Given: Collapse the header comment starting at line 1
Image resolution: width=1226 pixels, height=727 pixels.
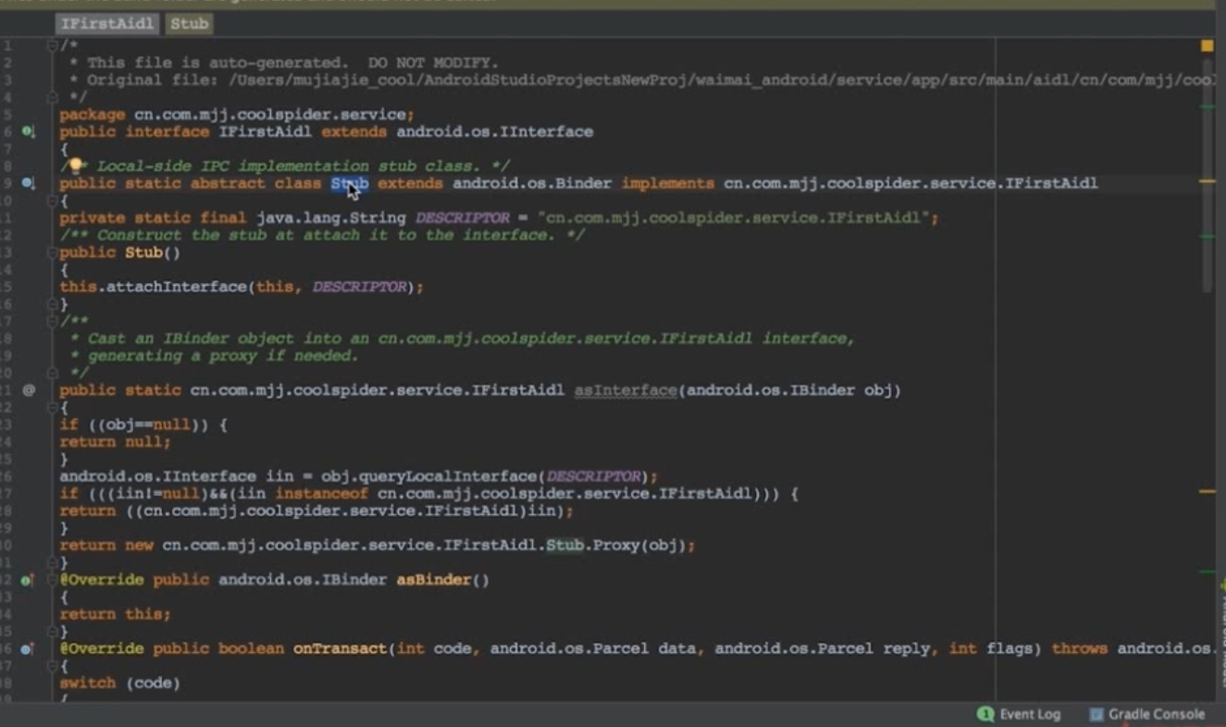Looking at the screenshot, I should click(x=53, y=45).
